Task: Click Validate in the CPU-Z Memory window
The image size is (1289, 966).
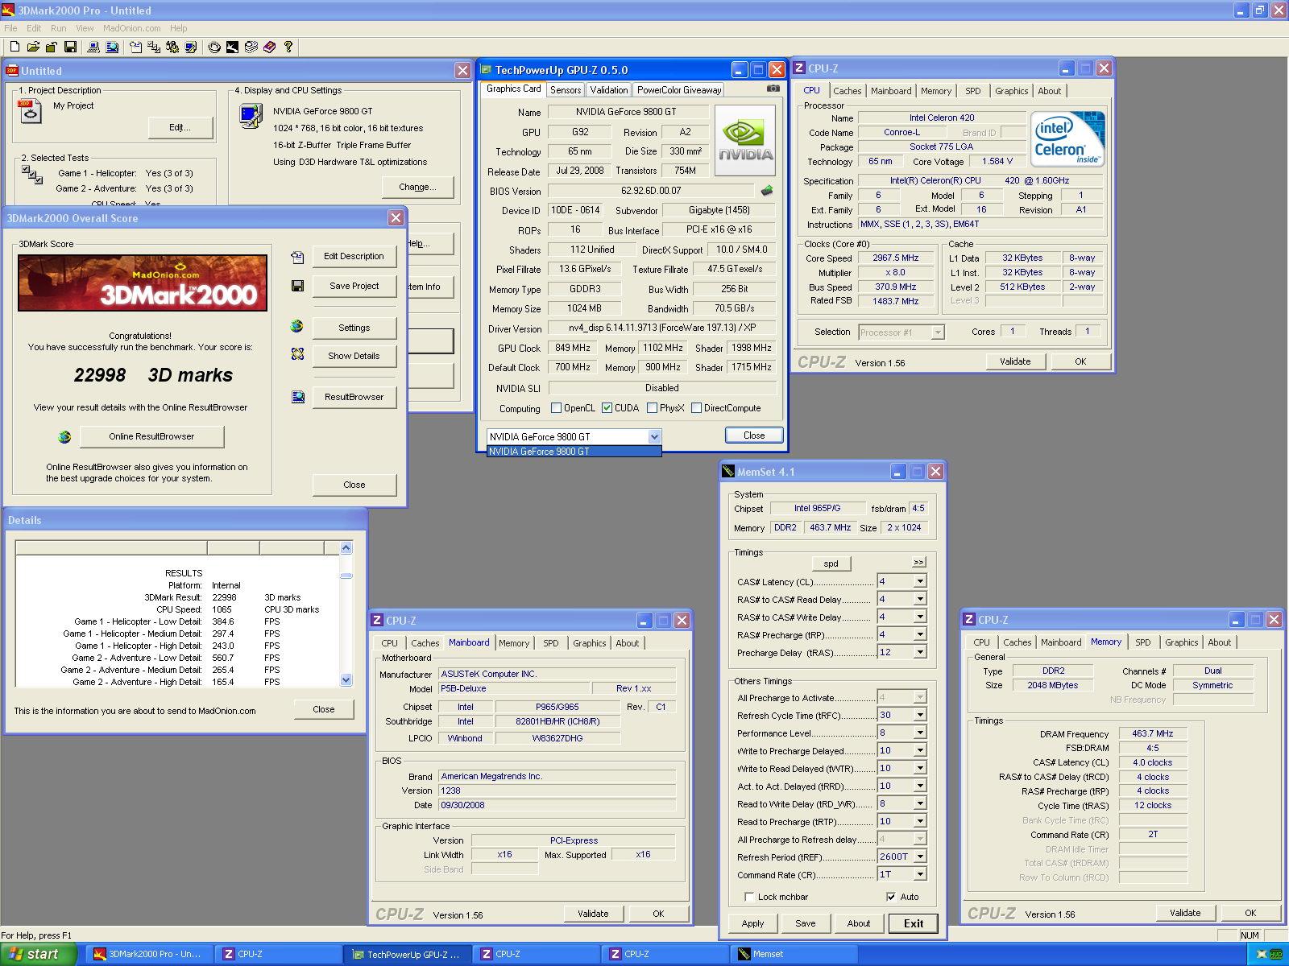Action: [x=1184, y=913]
